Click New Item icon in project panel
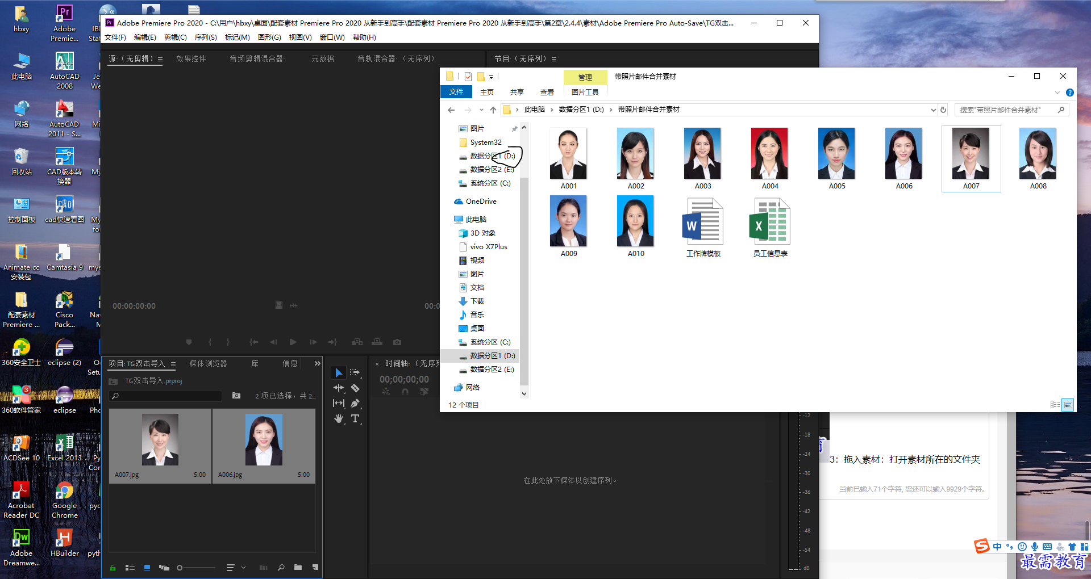The width and height of the screenshot is (1091, 579). [x=315, y=567]
